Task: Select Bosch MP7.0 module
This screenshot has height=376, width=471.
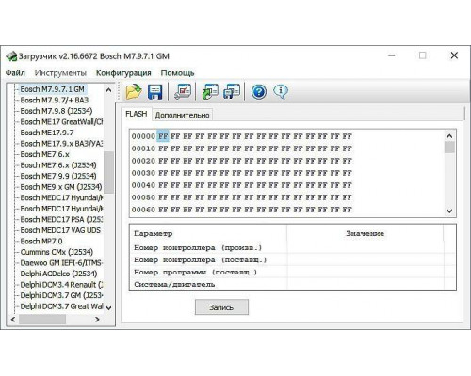Action: [x=41, y=242]
